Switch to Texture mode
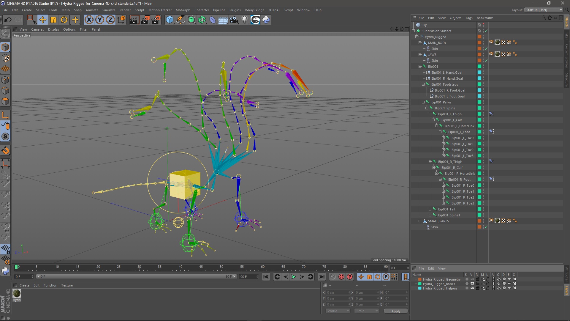Viewport: 570px width, 321px height. [5, 58]
